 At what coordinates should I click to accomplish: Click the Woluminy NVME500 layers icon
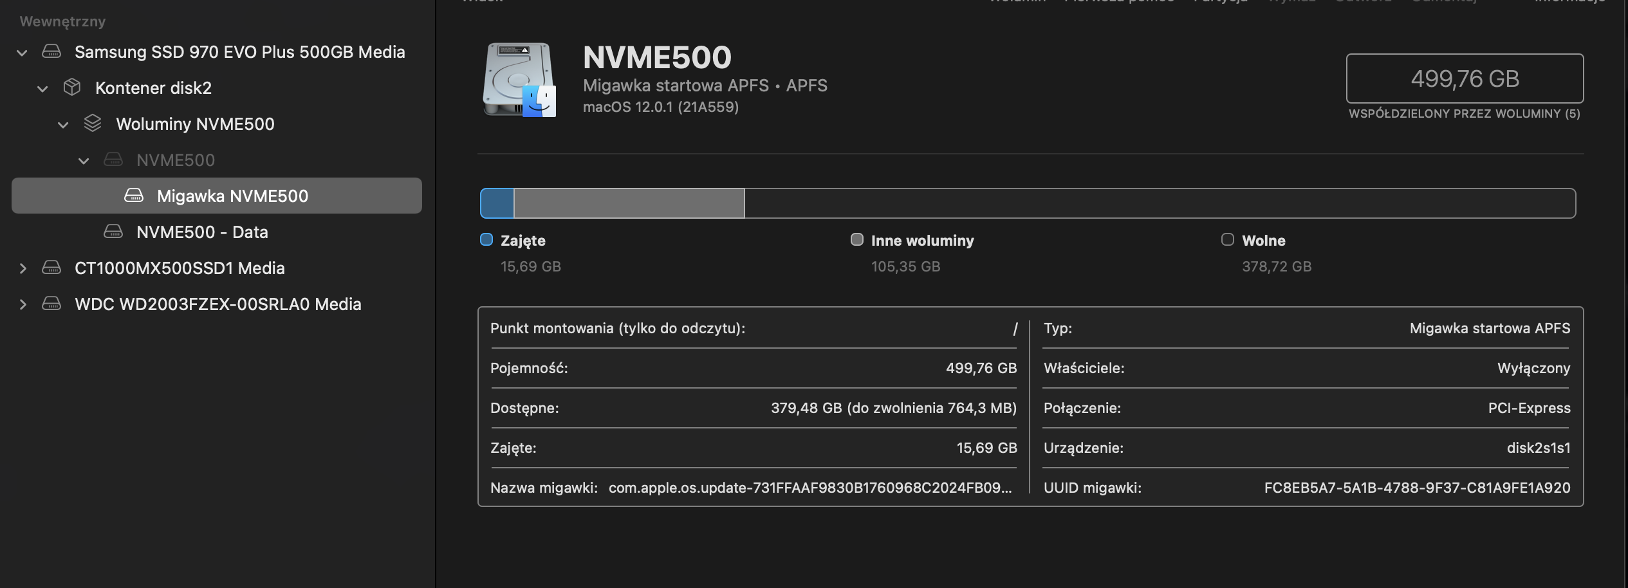coord(93,124)
